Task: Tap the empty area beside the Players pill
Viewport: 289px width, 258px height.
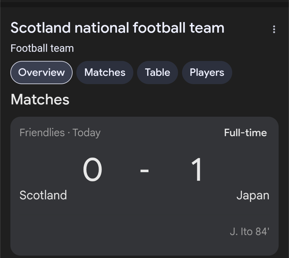Action: pos(258,72)
